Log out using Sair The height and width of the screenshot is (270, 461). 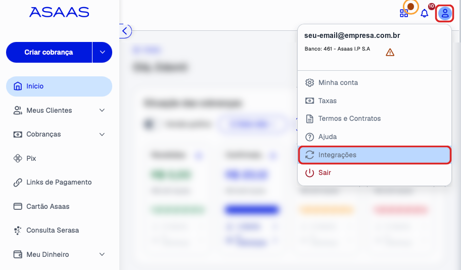pos(374,173)
